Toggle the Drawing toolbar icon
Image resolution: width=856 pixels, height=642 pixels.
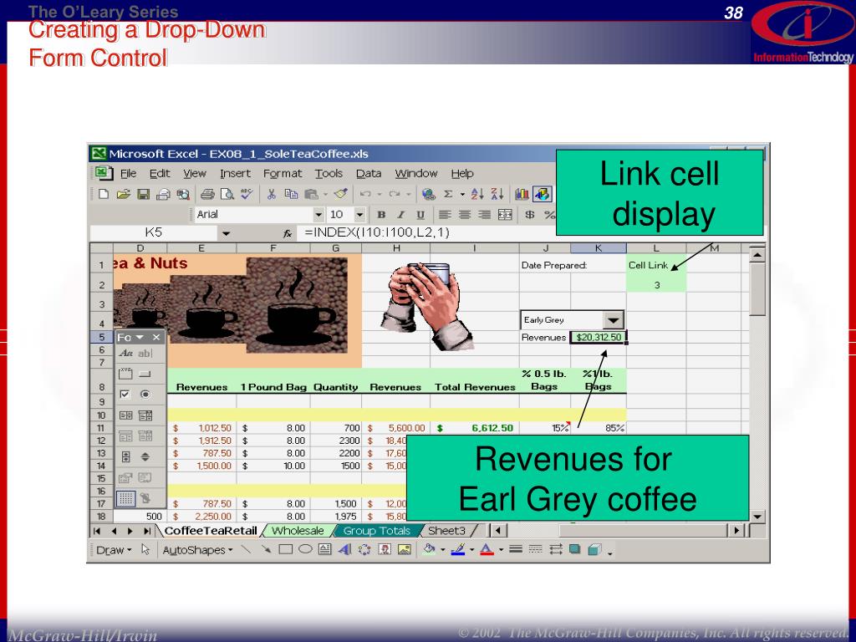(x=542, y=194)
